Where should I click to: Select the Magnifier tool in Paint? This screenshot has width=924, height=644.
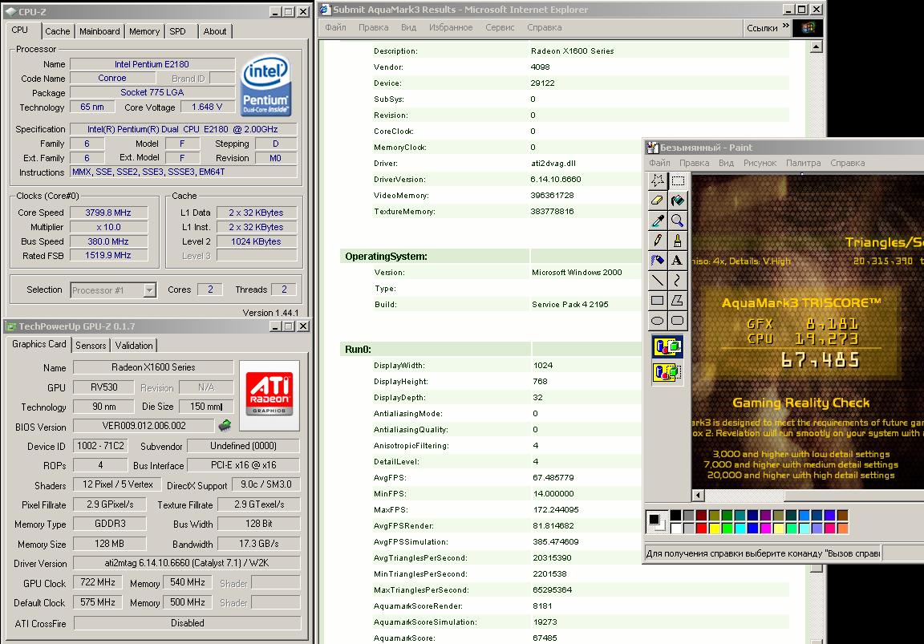point(678,221)
